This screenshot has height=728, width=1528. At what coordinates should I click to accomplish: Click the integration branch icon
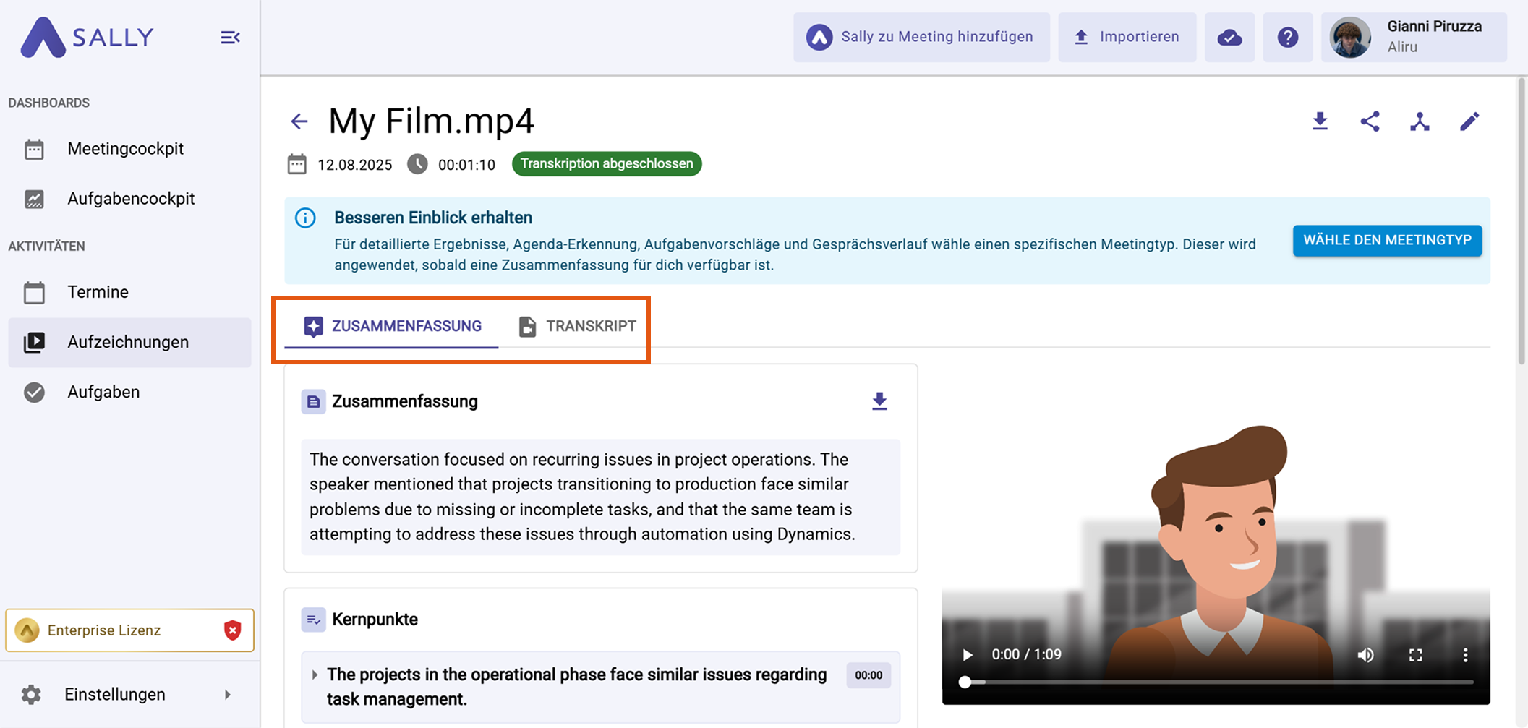point(1420,121)
